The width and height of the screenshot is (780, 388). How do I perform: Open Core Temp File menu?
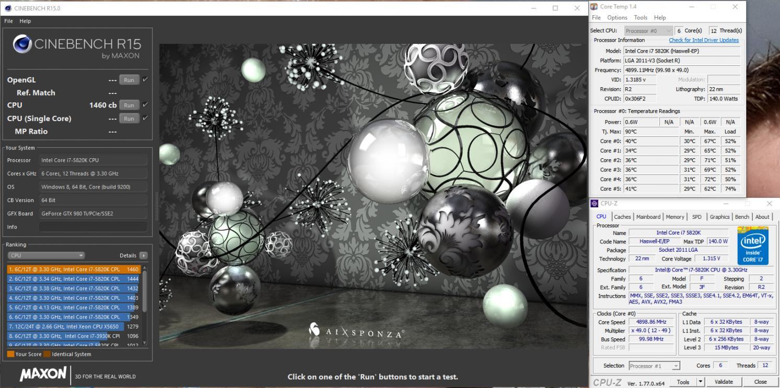[x=596, y=17]
